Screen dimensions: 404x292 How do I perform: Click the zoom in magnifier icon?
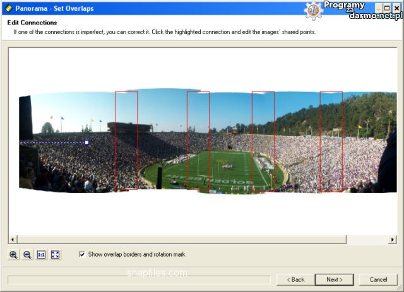(14, 255)
